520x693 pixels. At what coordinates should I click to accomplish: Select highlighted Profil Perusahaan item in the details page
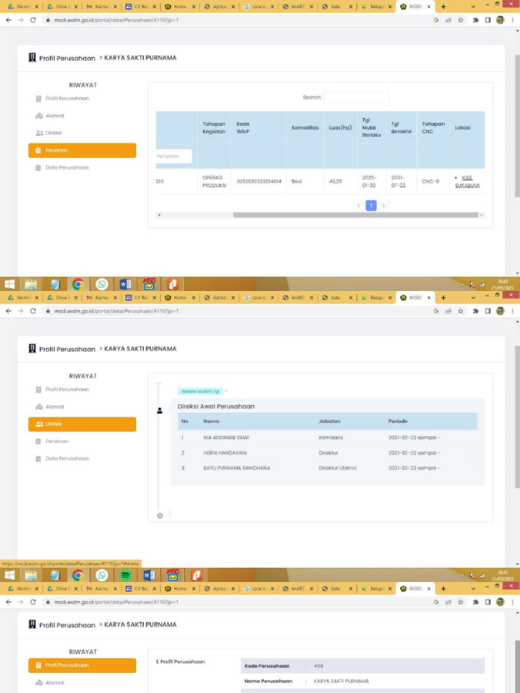pos(82,665)
